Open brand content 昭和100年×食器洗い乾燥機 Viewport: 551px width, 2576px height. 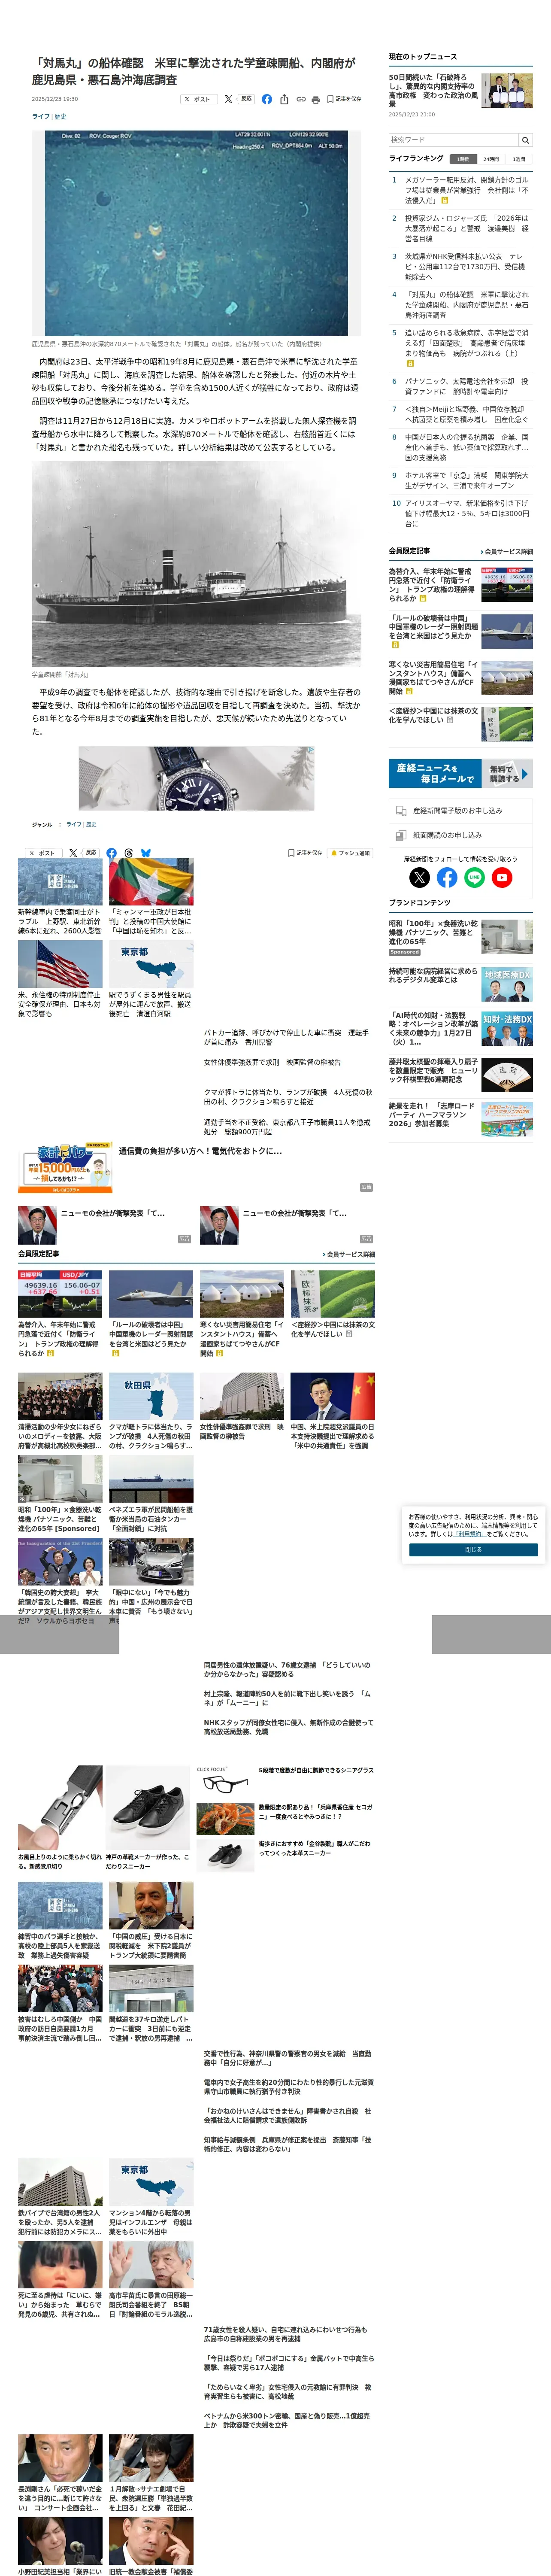[434, 933]
